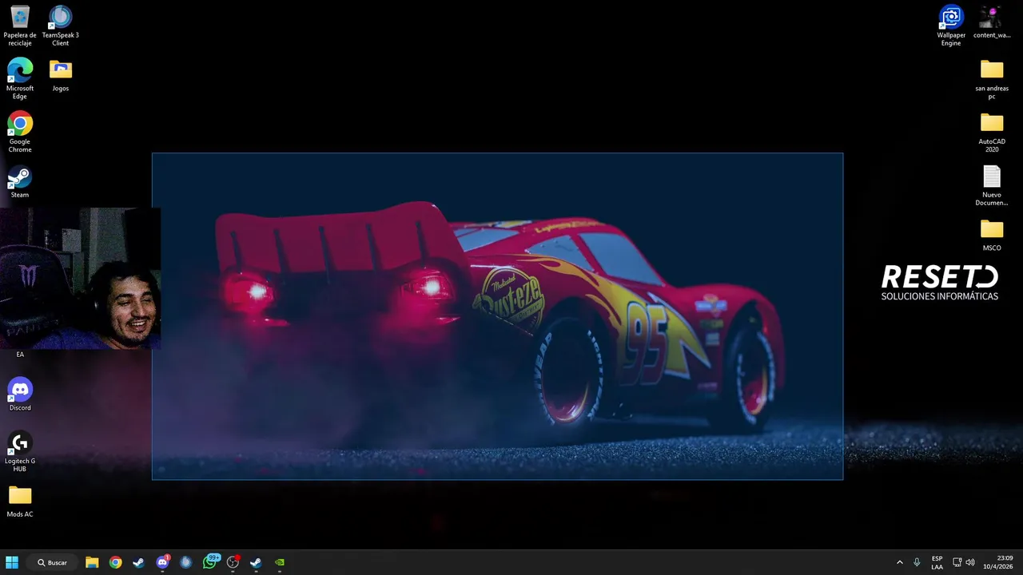Select the AutoCAD 2020 folder
This screenshot has width=1023, height=575.
pyautogui.click(x=992, y=132)
